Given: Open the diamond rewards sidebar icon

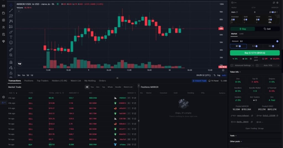Looking at the screenshot, I should pos(3,41).
